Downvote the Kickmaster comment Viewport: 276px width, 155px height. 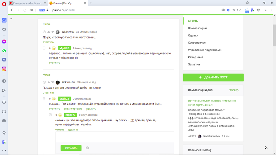pos(52,82)
